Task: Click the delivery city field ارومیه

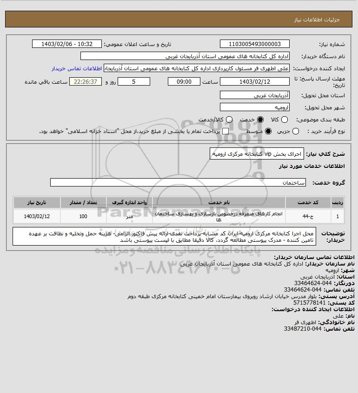Action: (254, 107)
